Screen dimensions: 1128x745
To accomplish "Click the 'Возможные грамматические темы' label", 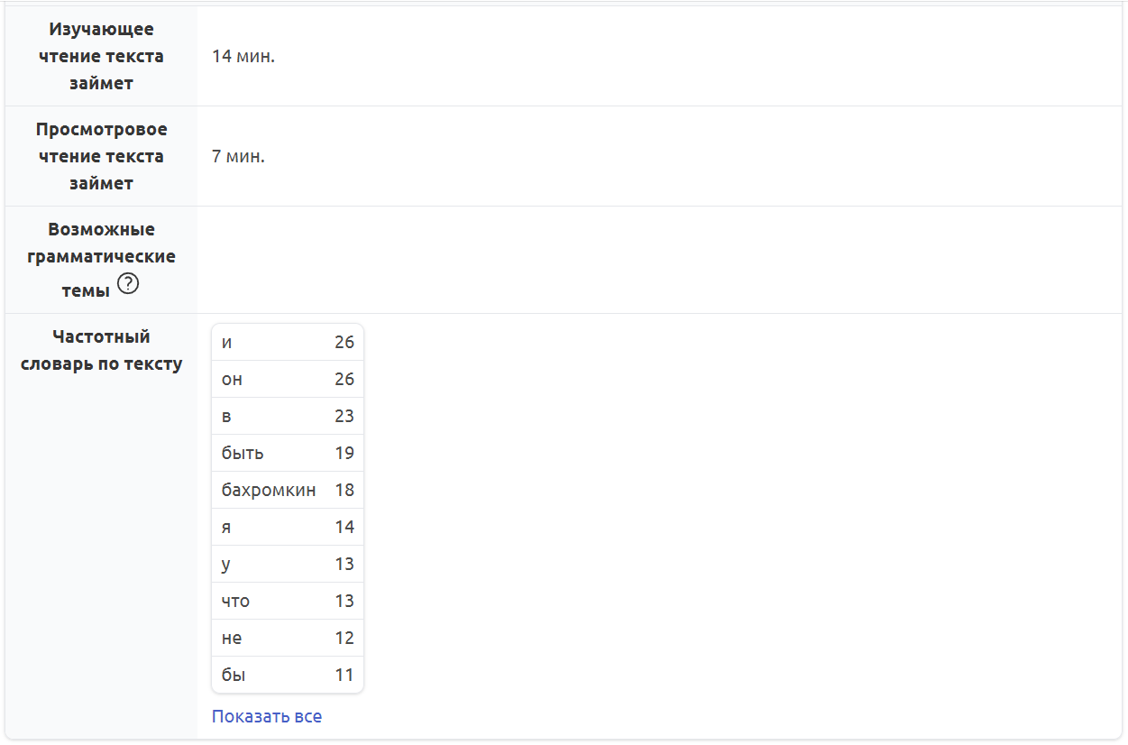I will click(101, 258).
